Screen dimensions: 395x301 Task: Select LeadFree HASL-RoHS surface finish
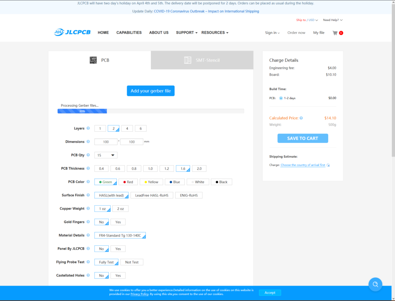[x=152, y=195]
